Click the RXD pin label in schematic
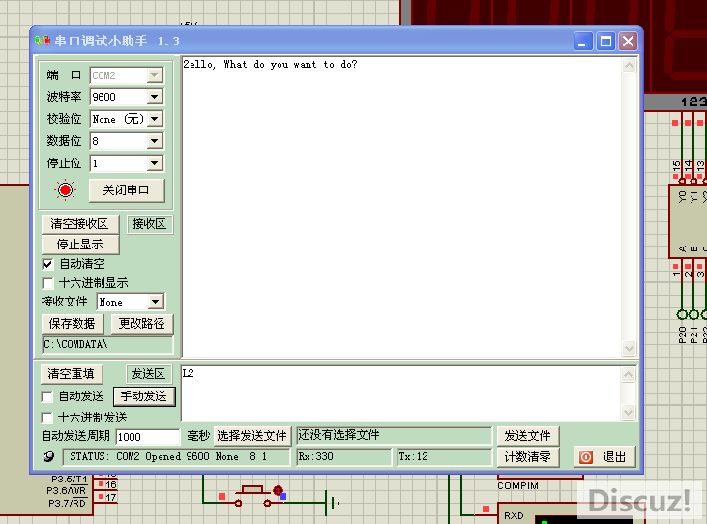The height and width of the screenshot is (524, 707). (x=514, y=516)
